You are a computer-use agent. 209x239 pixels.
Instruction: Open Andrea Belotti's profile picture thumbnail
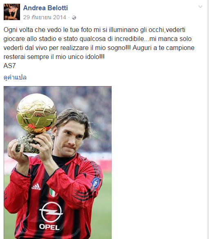pyautogui.click(x=12, y=12)
